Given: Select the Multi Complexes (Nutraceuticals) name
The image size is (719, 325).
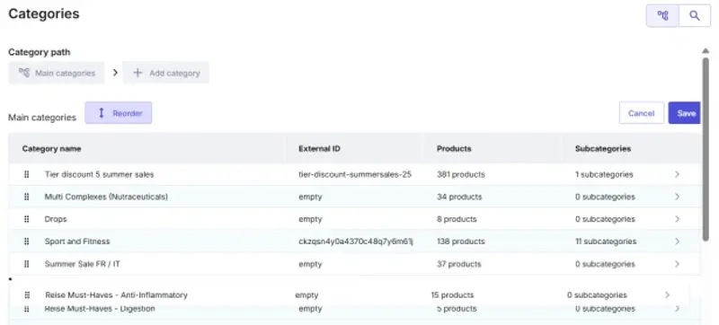Looking at the screenshot, I should pyautogui.click(x=106, y=197).
